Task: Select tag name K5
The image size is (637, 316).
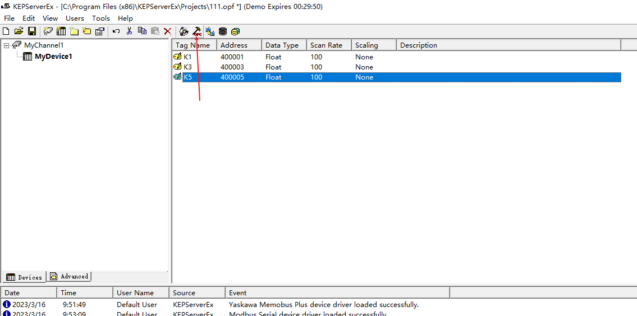Action: point(187,77)
